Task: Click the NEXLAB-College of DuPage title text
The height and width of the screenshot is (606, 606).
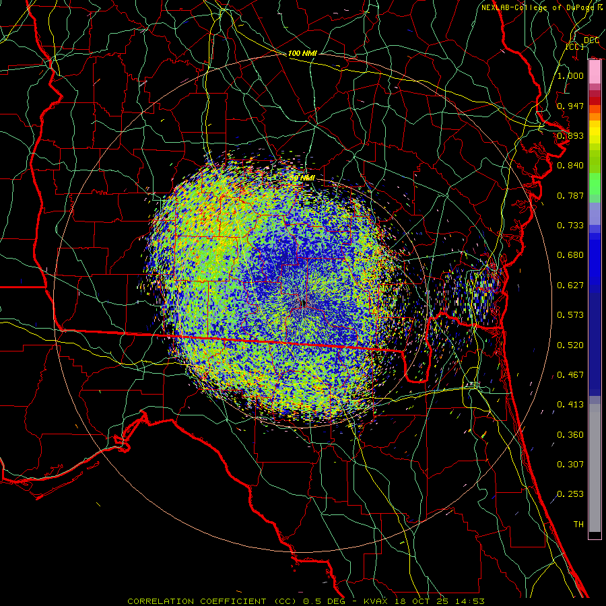Action: (539, 7)
